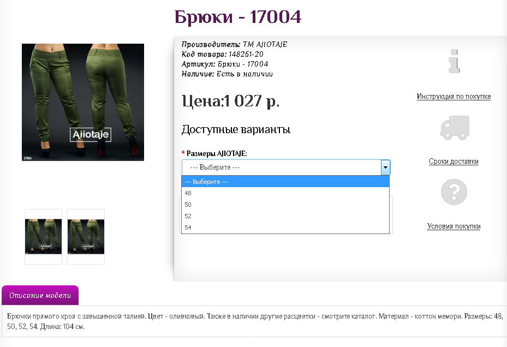Click the info icon above purchase instructions
507x347 pixels.
coord(454,61)
